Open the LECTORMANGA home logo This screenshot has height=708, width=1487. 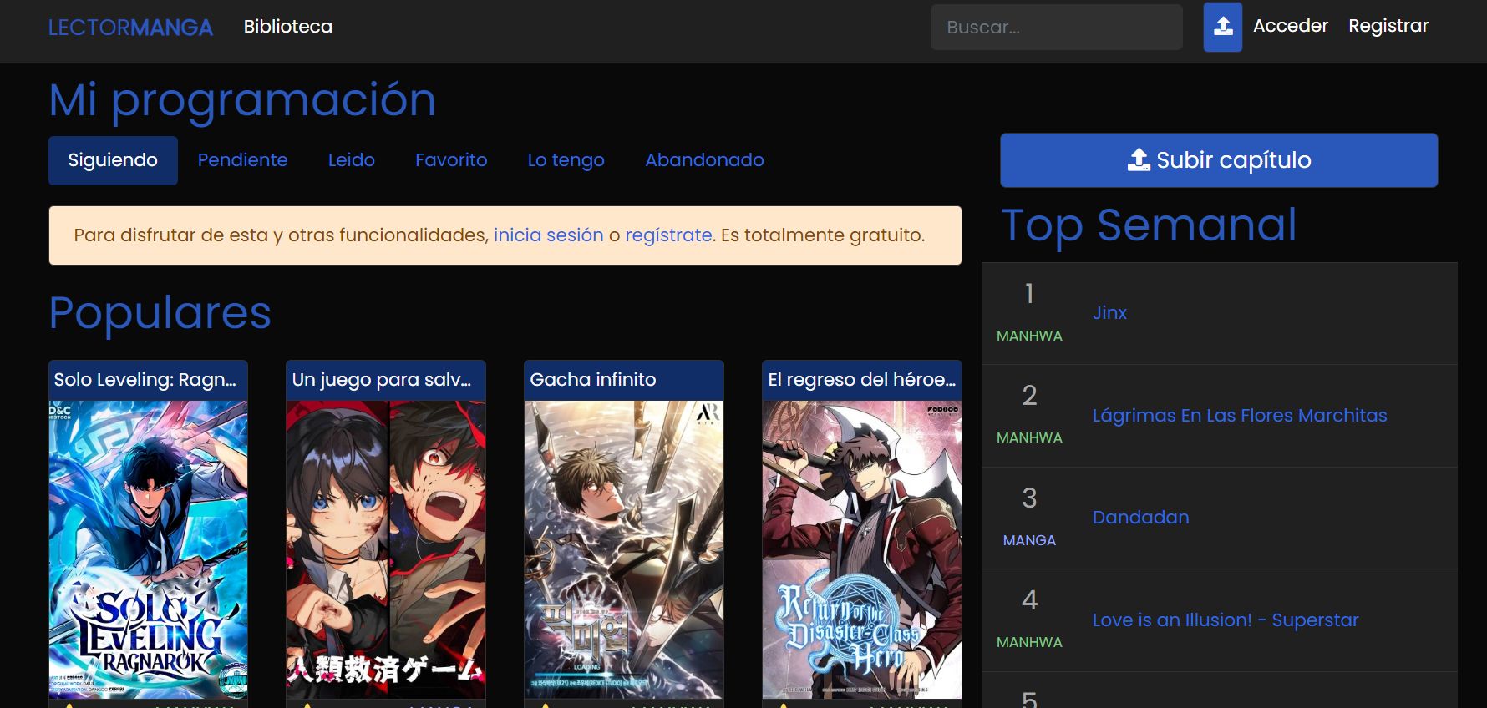(x=130, y=28)
